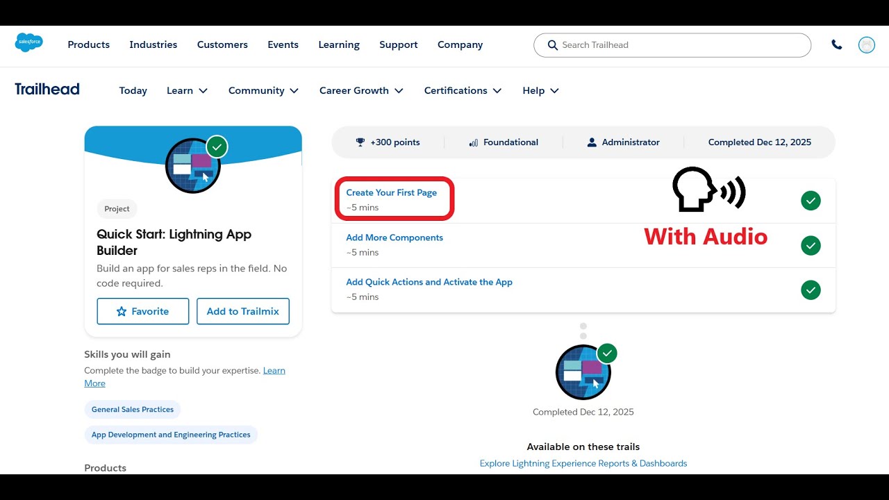Click the Administrator role text
Screen dimensions: 889x500
pos(631,142)
